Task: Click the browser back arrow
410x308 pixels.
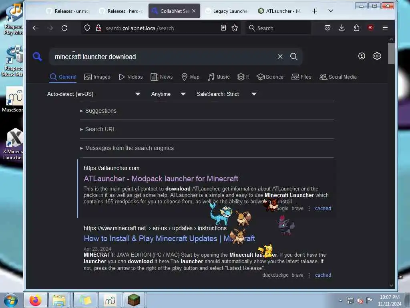Action: (x=36, y=28)
